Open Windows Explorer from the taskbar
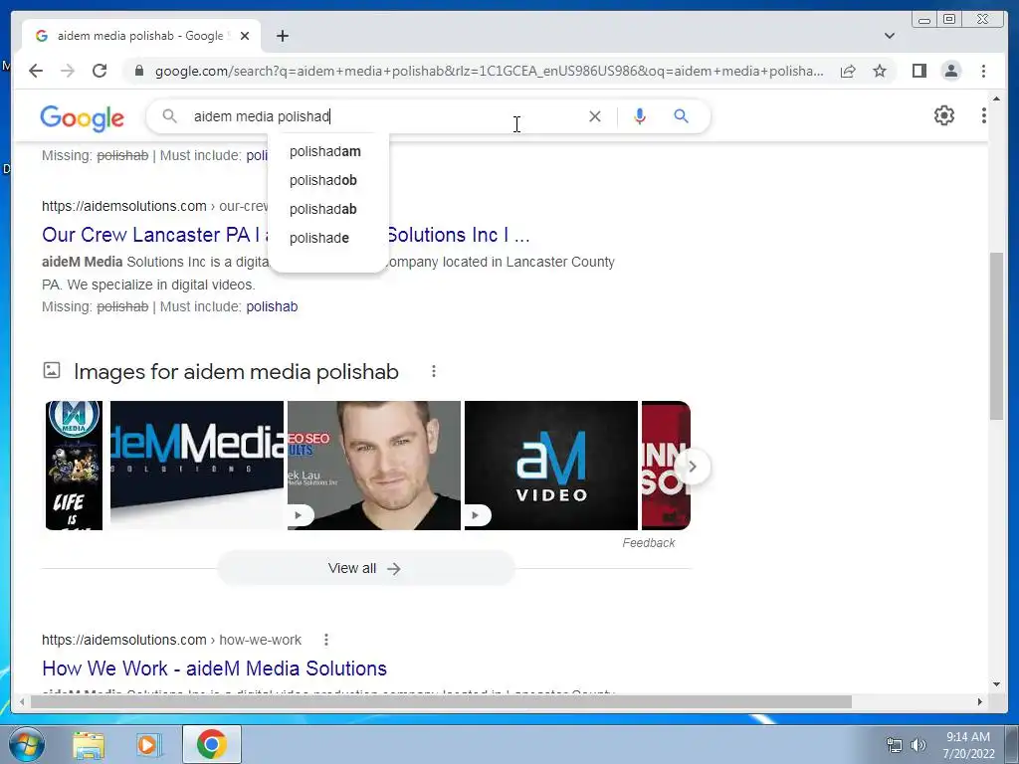The width and height of the screenshot is (1019, 764). (x=89, y=744)
